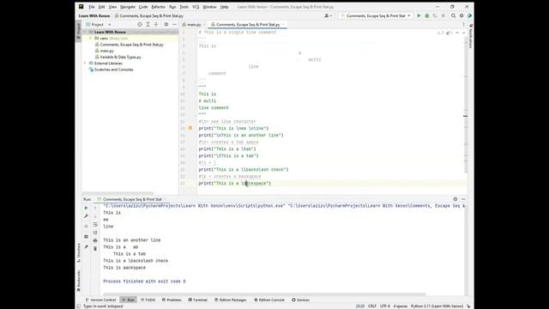Pin the Run tab
This screenshot has width=549, height=309.
pyautogui.click(x=86, y=247)
